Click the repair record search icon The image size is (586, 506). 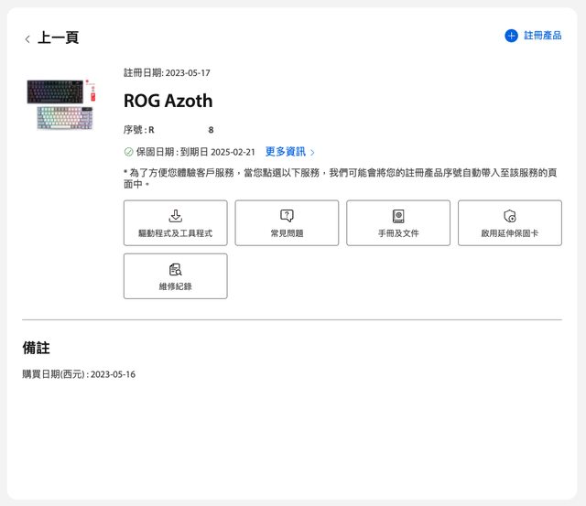(176, 269)
